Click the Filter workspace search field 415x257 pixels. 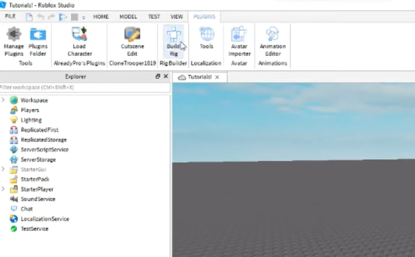tap(81, 87)
